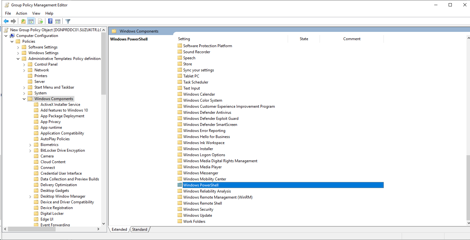
Task: Expand the Biometrics tree node
Action: click(x=30, y=144)
